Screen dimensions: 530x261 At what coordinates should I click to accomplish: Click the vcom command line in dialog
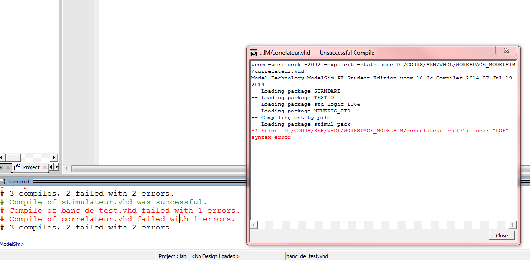pyautogui.click(x=383, y=68)
